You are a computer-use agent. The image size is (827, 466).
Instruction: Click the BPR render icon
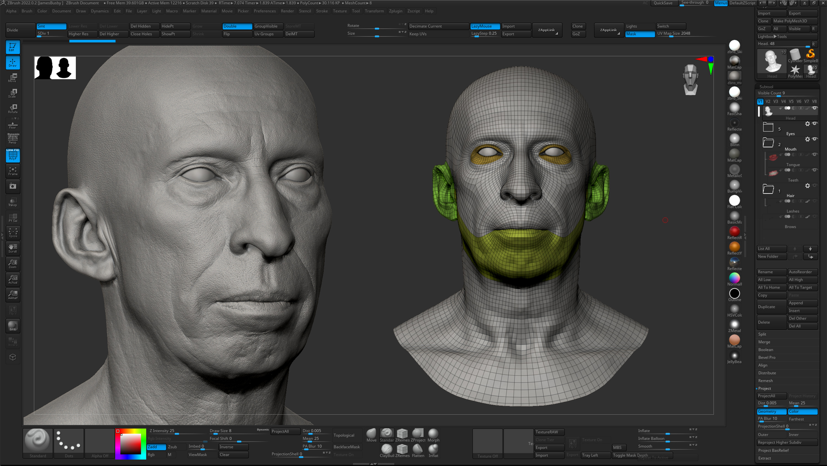12,326
